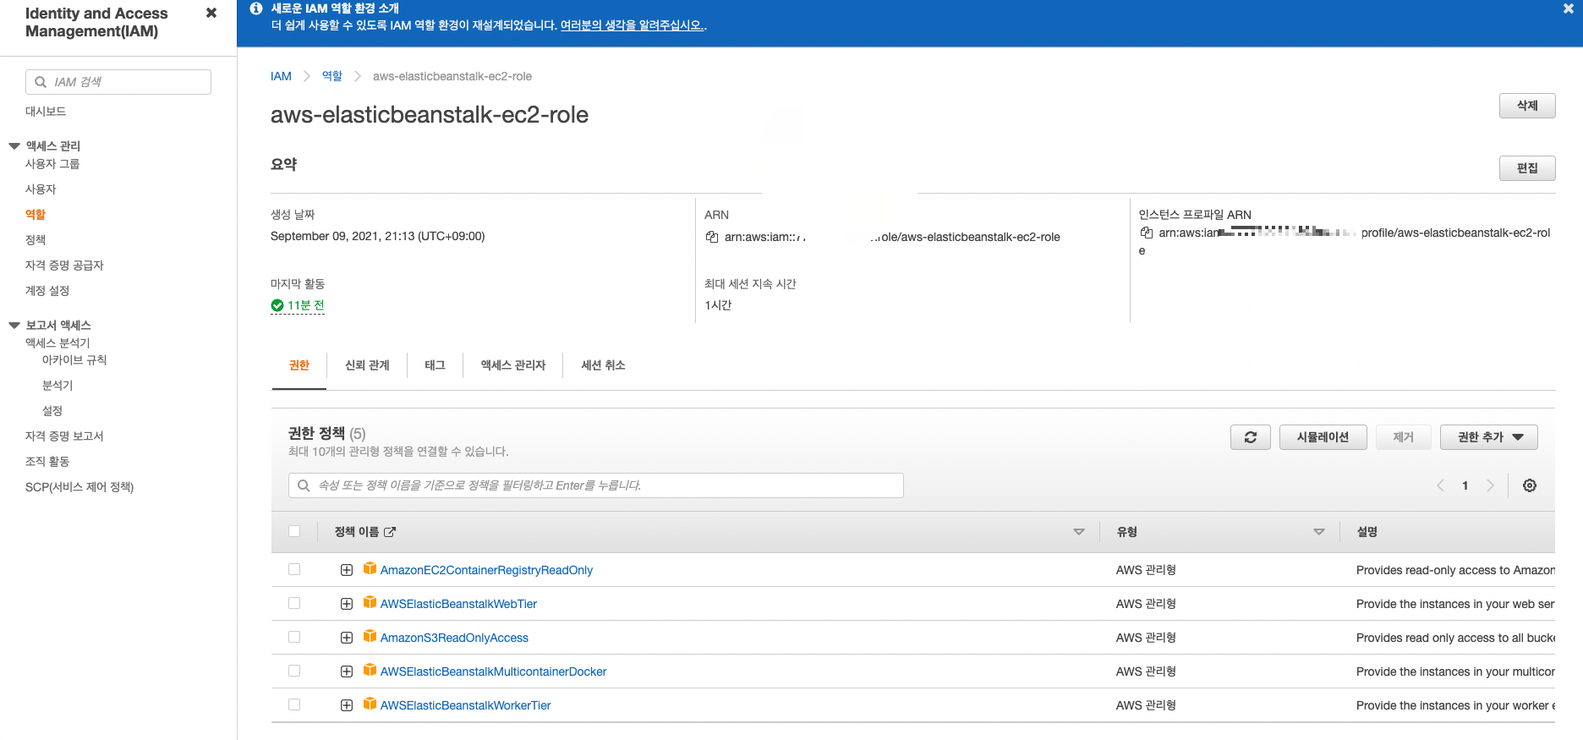Open the 역할 breadcrumb link

332,76
